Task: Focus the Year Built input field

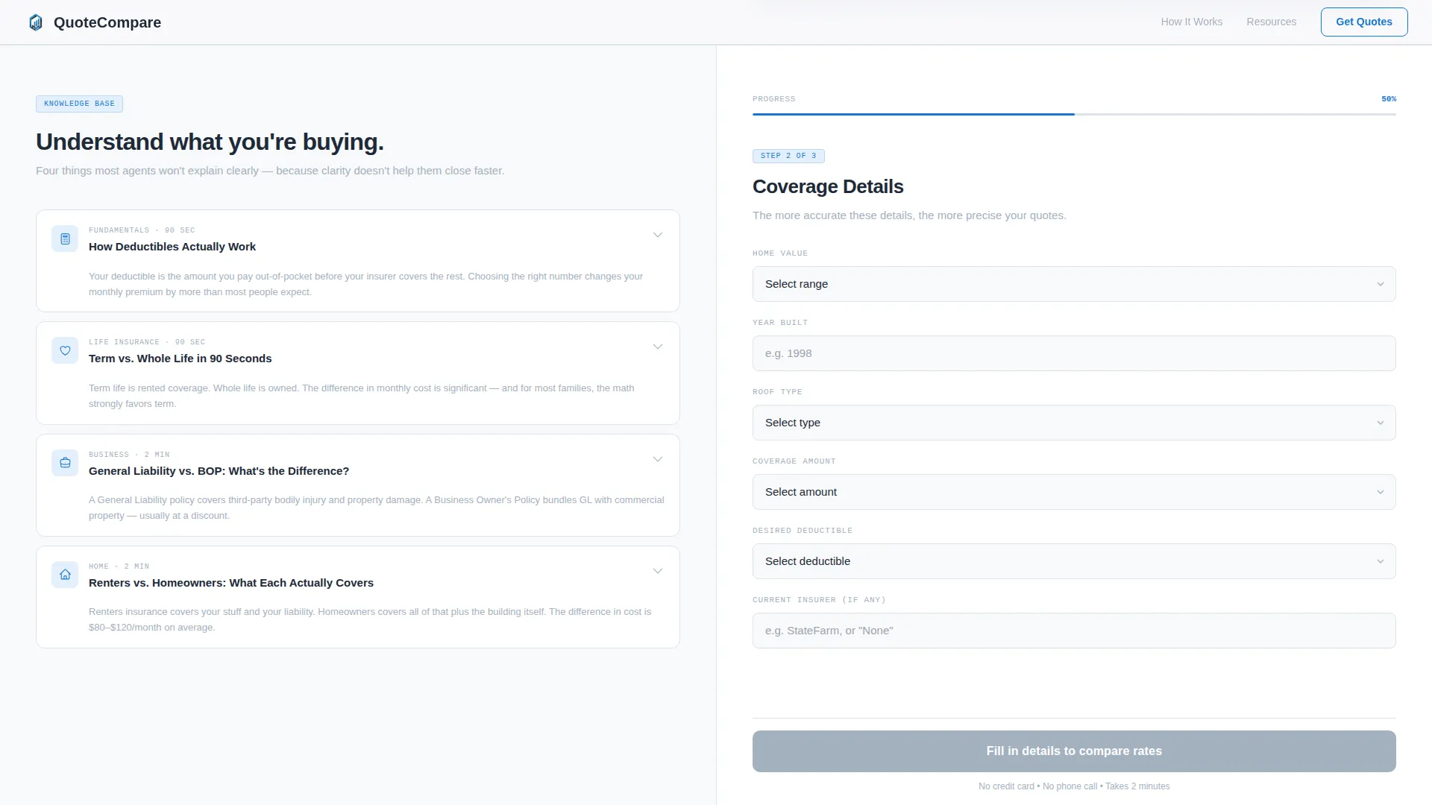Action: click(1074, 353)
